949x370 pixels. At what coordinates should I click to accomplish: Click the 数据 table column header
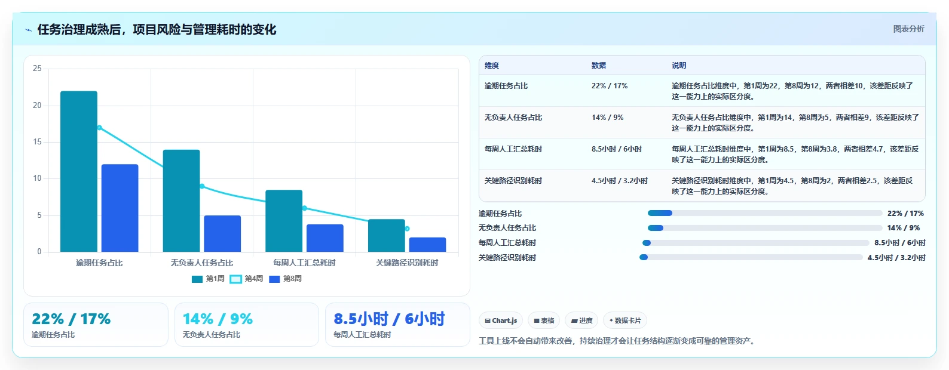[x=599, y=66]
